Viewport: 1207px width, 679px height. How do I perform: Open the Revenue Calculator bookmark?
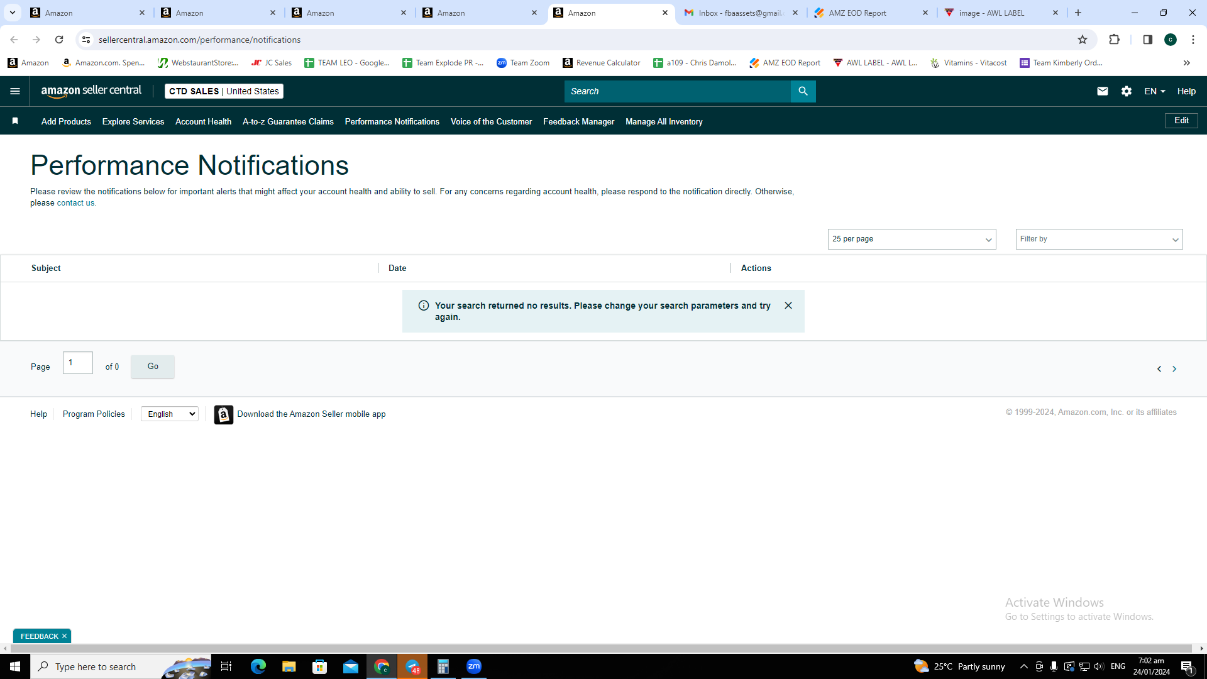[602, 63]
